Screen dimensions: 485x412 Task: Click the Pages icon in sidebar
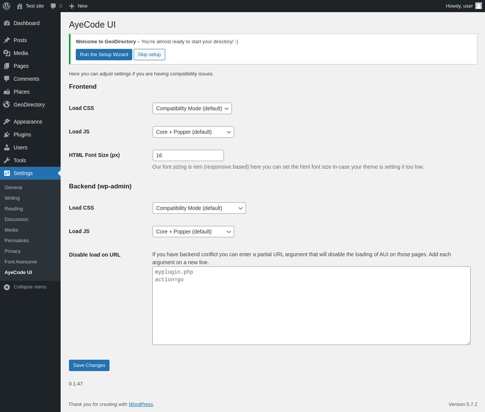pos(7,66)
